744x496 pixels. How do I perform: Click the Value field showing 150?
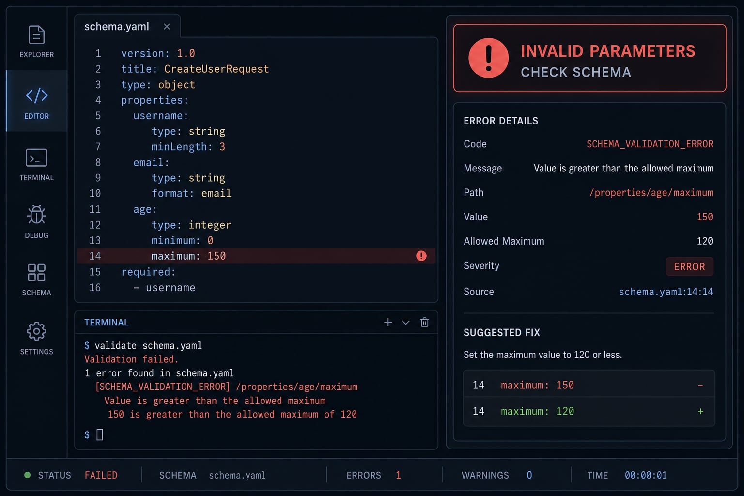tap(705, 217)
